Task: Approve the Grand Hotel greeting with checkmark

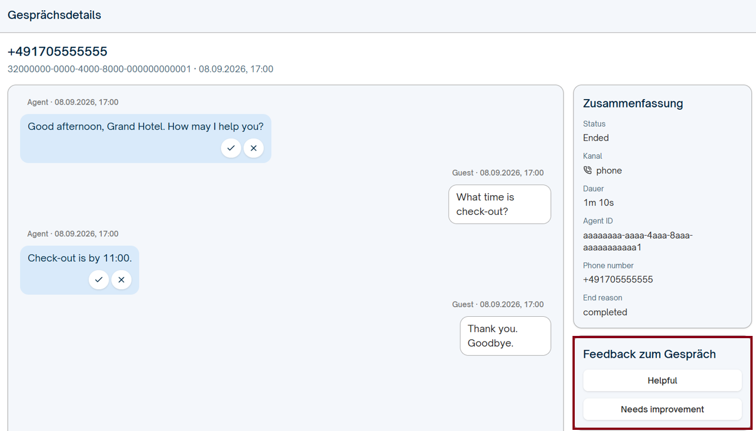Action: point(231,148)
